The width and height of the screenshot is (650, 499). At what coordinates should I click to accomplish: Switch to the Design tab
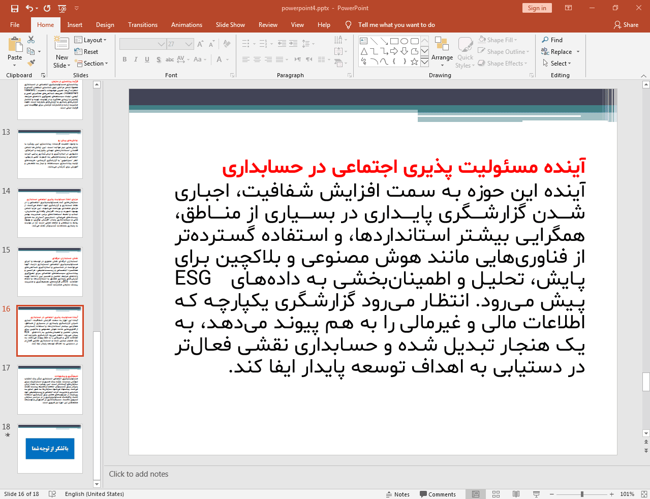coord(105,25)
